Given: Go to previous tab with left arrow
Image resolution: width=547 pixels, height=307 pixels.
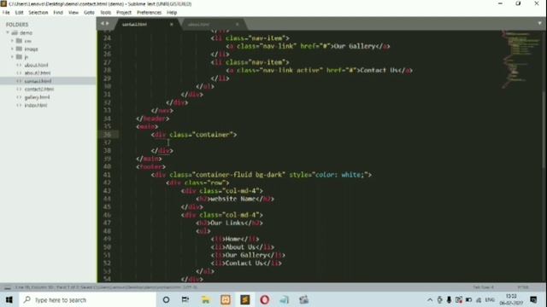Looking at the screenshot, I should tap(103, 24).
